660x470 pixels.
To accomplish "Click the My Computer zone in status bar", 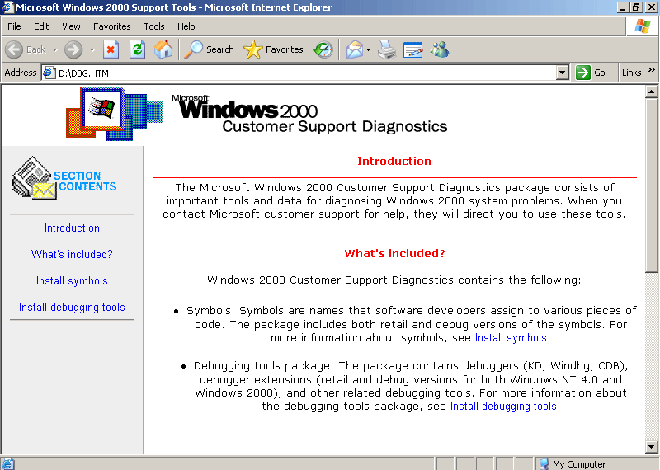I will [x=595, y=463].
